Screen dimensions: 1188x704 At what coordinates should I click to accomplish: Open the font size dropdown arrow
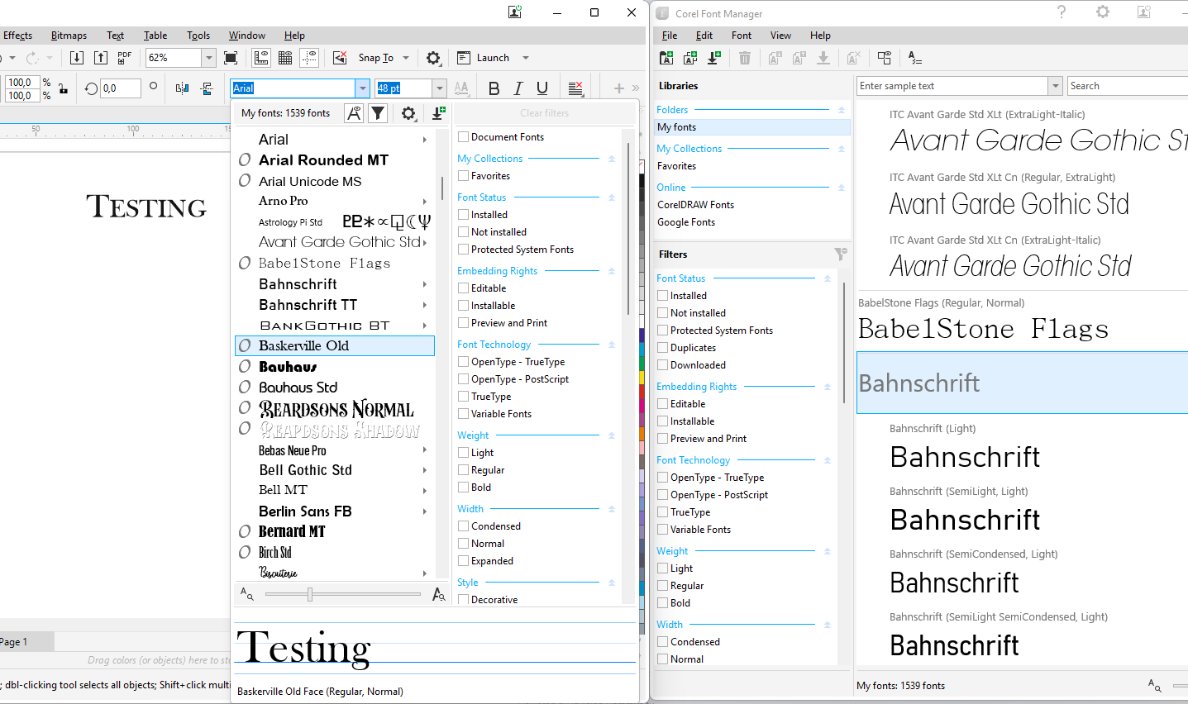pos(440,88)
